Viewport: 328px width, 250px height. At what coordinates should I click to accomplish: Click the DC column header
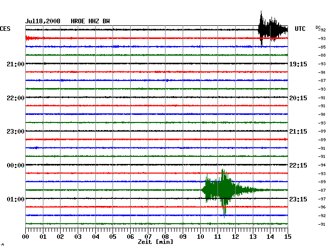pyautogui.click(x=318, y=27)
